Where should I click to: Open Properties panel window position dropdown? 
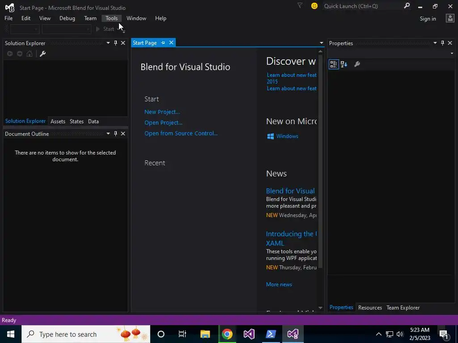[435, 43]
